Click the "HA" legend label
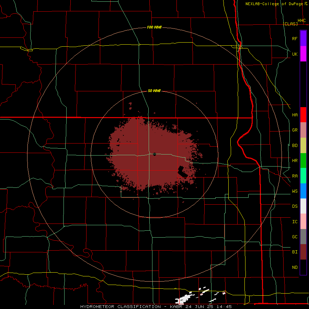 coord(295,115)
